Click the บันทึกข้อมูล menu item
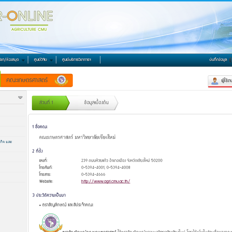Viewport: 232px width, 232px height. [218, 59]
